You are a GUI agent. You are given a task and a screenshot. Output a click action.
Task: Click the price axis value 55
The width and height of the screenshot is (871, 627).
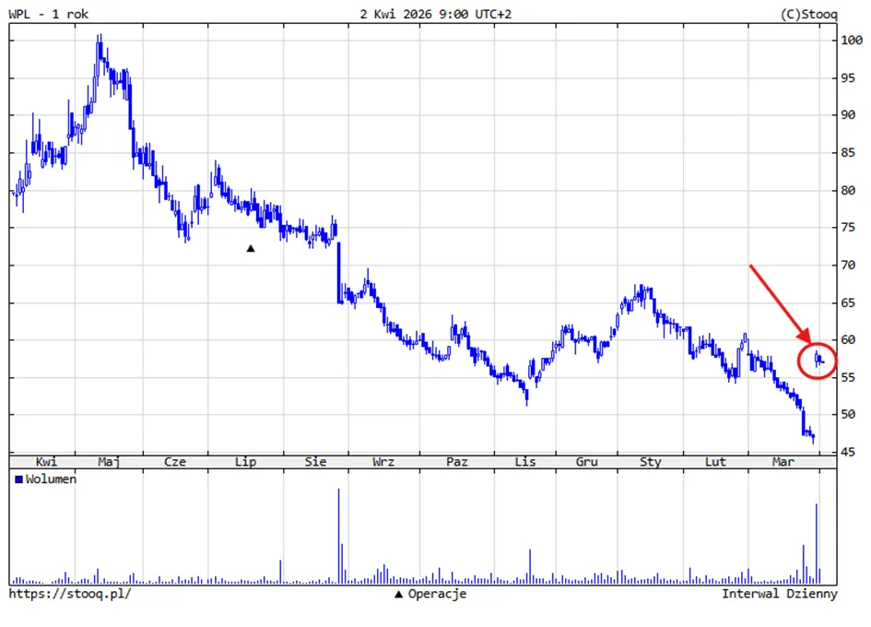pyautogui.click(x=848, y=377)
